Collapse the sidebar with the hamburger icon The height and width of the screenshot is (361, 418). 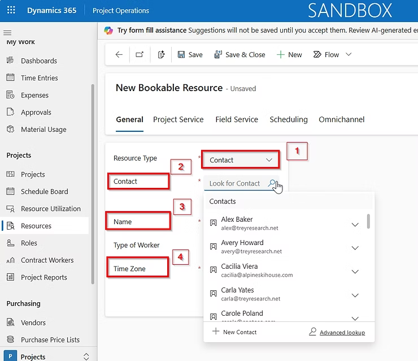coord(7,33)
